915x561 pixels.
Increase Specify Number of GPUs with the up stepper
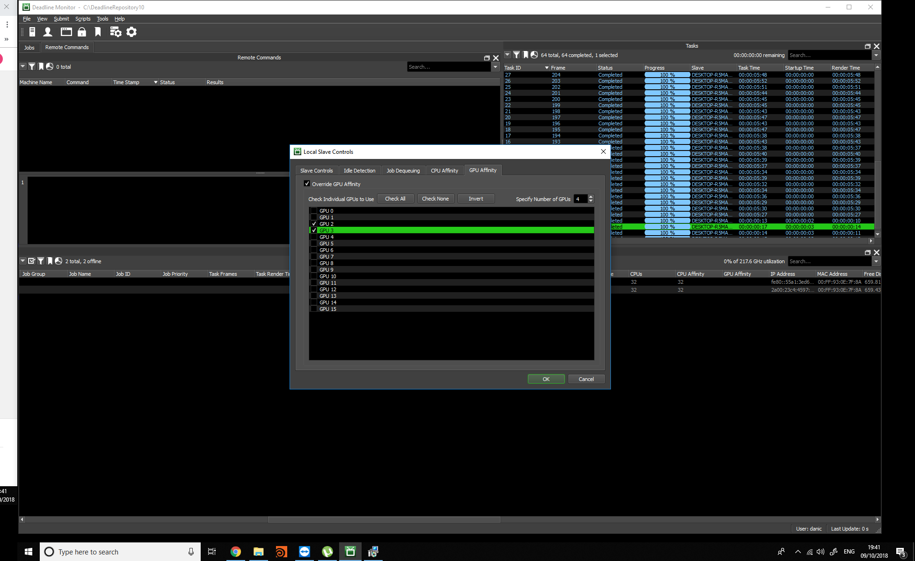pyautogui.click(x=590, y=196)
